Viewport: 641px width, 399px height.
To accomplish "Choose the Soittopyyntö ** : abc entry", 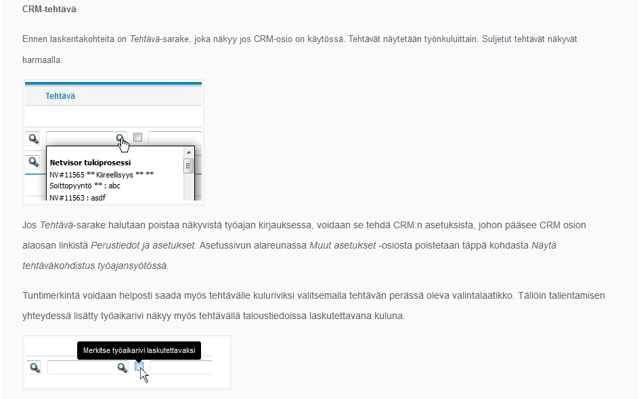I will (x=85, y=186).
